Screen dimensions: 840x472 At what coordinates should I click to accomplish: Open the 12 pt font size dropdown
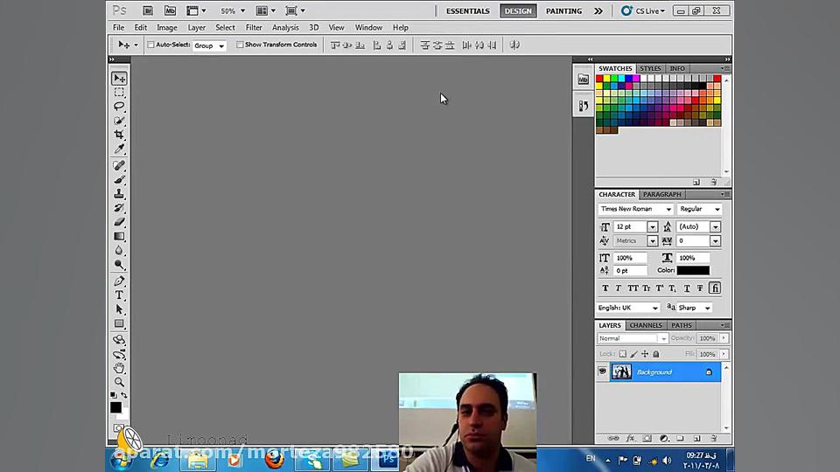[x=652, y=227]
